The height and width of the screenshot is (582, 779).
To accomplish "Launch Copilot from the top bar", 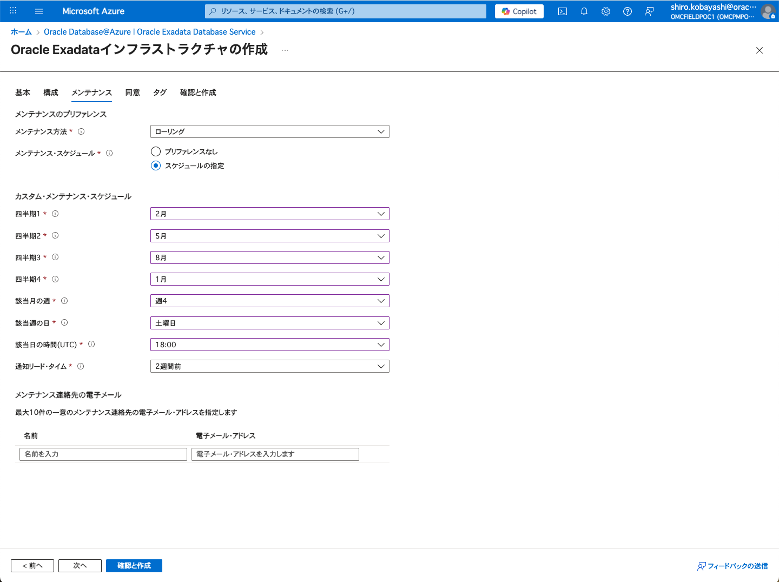I will click(x=518, y=11).
